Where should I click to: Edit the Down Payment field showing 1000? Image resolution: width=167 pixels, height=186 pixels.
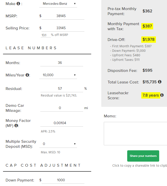pos(63,180)
